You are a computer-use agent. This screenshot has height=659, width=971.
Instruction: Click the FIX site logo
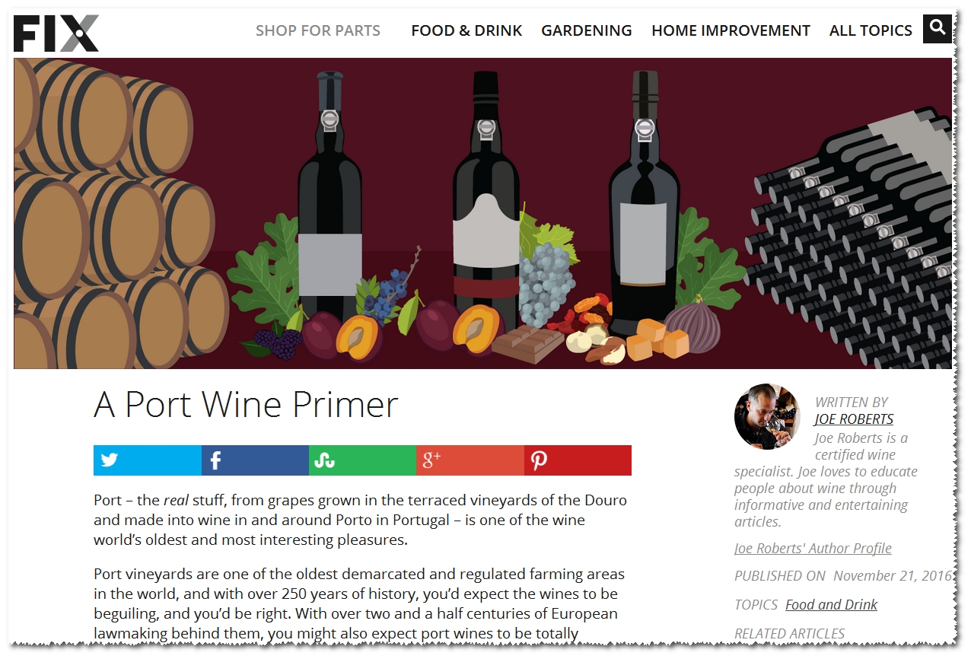56,33
